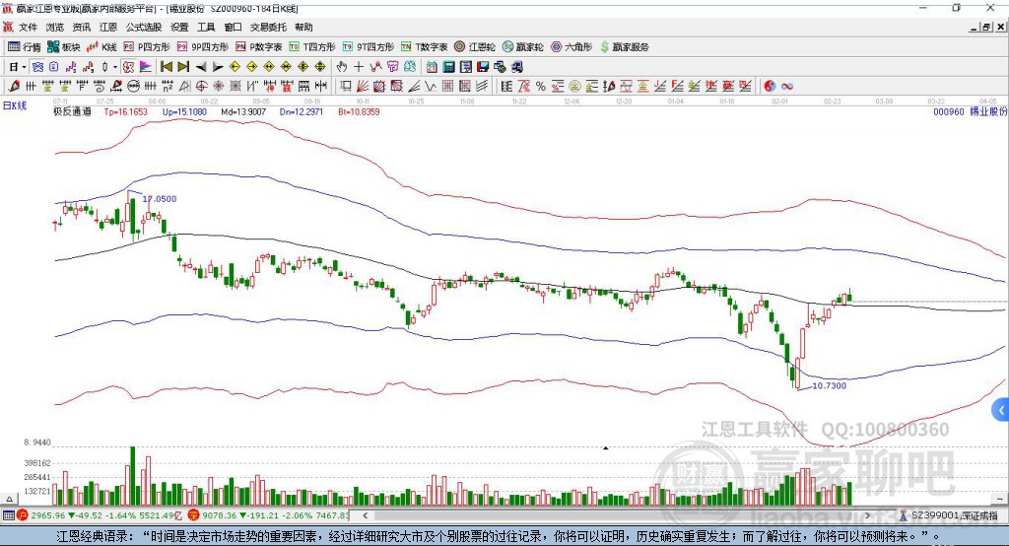Click 极反通道 indicator name

(x=72, y=112)
